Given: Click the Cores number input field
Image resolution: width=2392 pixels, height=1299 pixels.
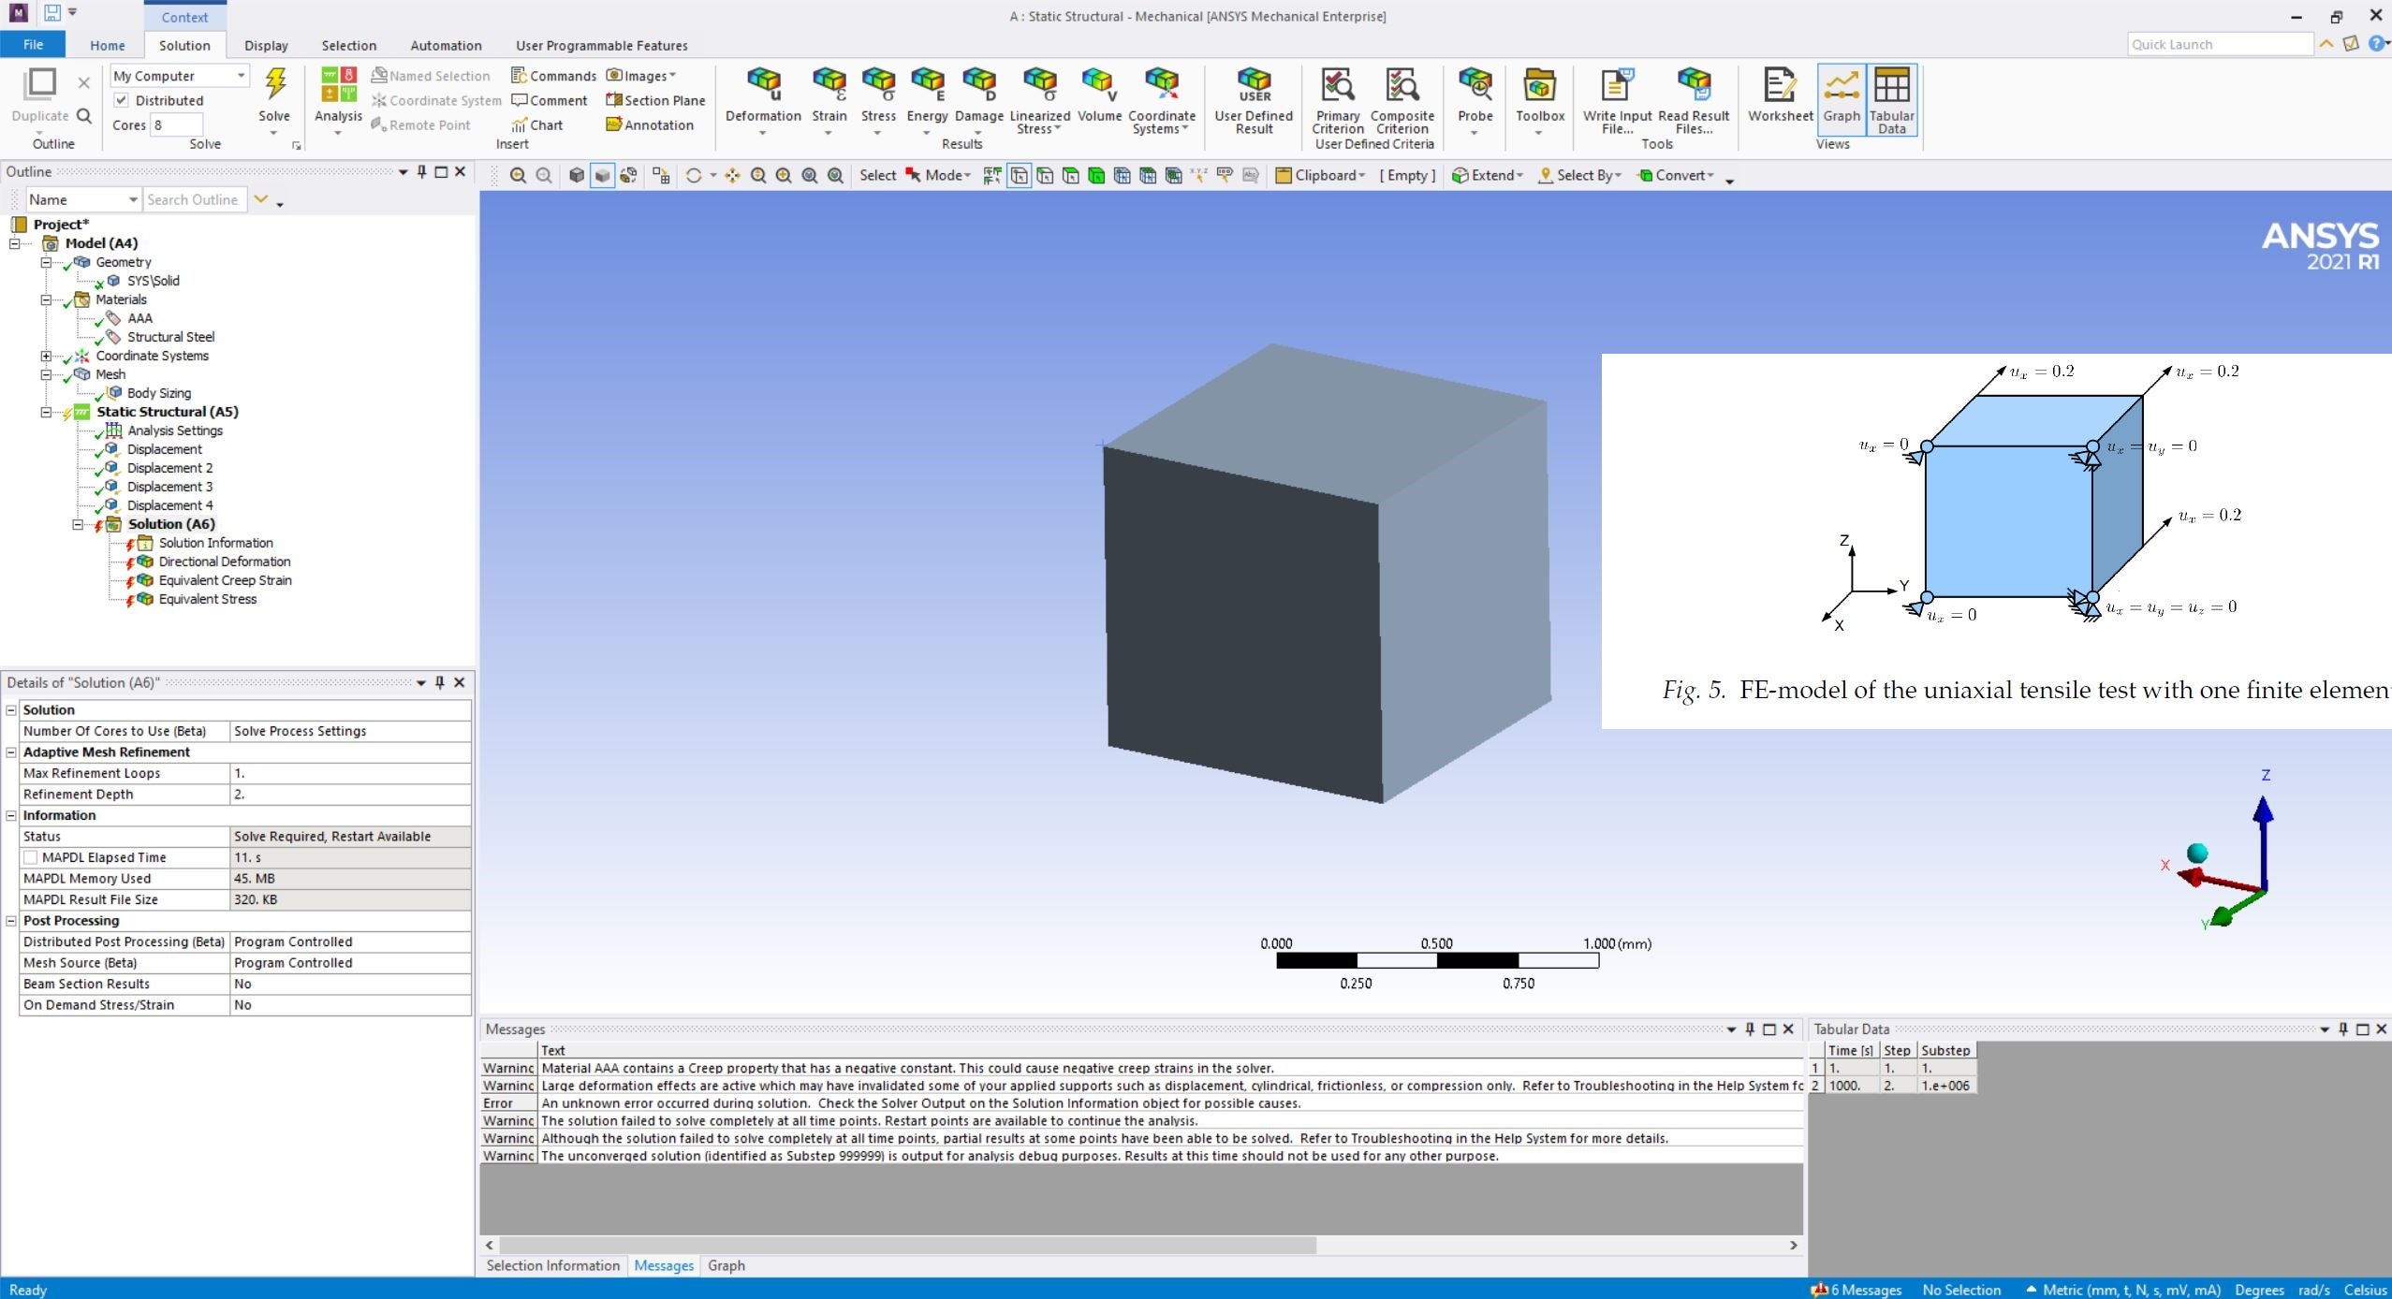Looking at the screenshot, I should click(178, 124).
